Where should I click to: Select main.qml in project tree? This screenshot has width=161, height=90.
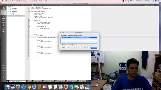[18, 16]
